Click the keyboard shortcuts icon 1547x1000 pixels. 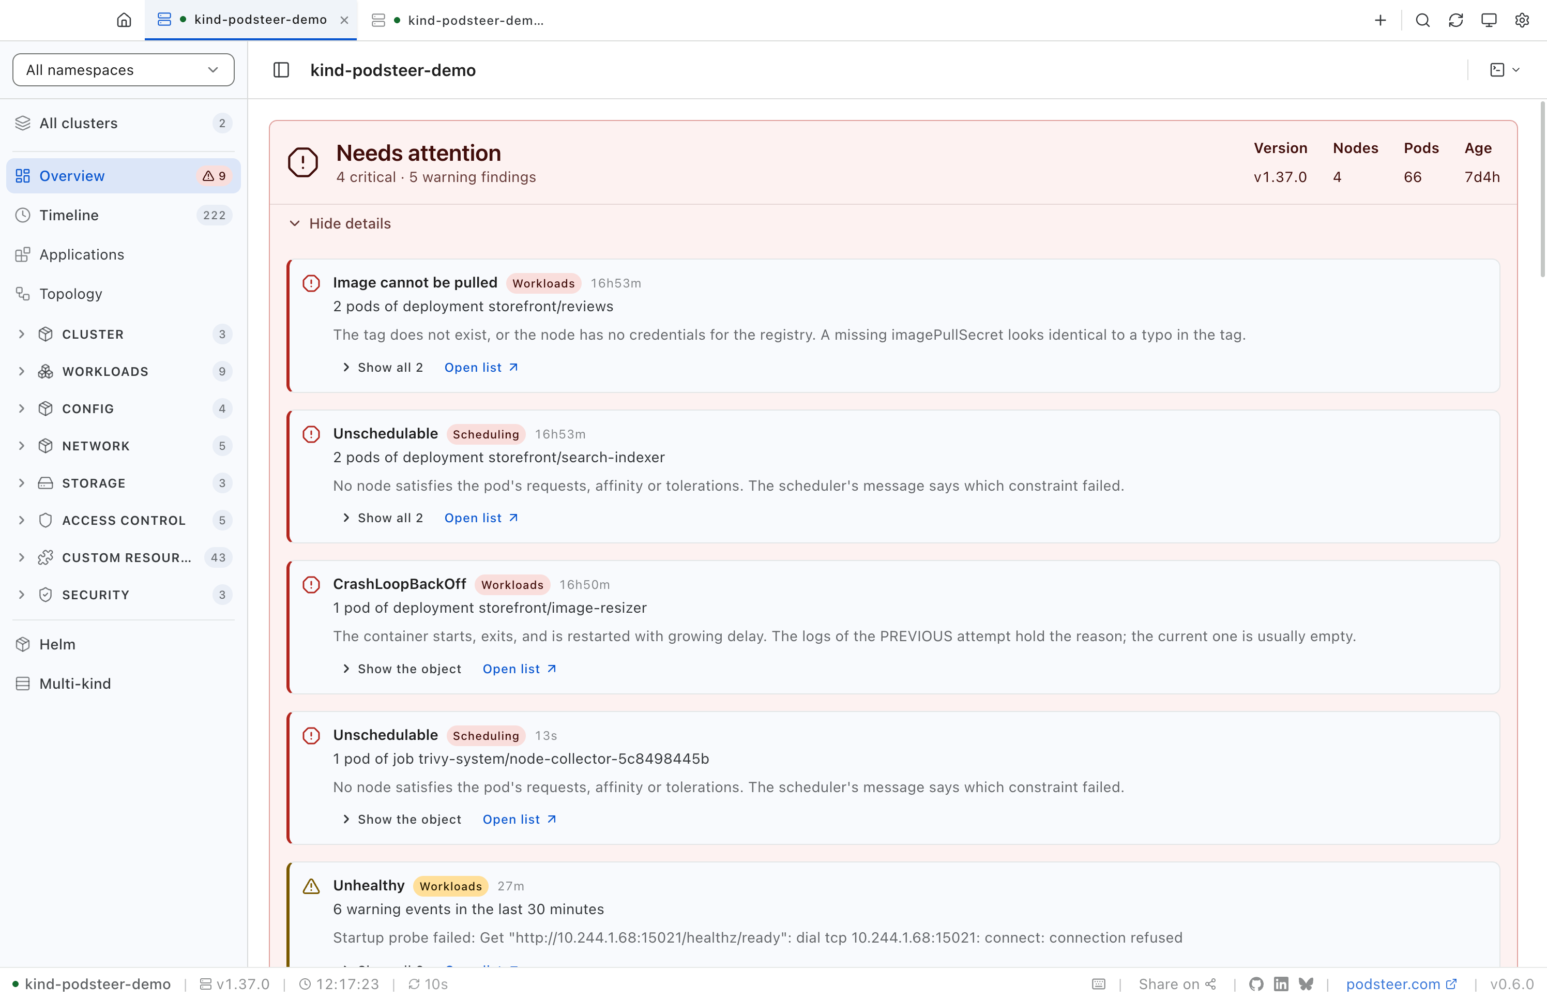[1098, 984]
